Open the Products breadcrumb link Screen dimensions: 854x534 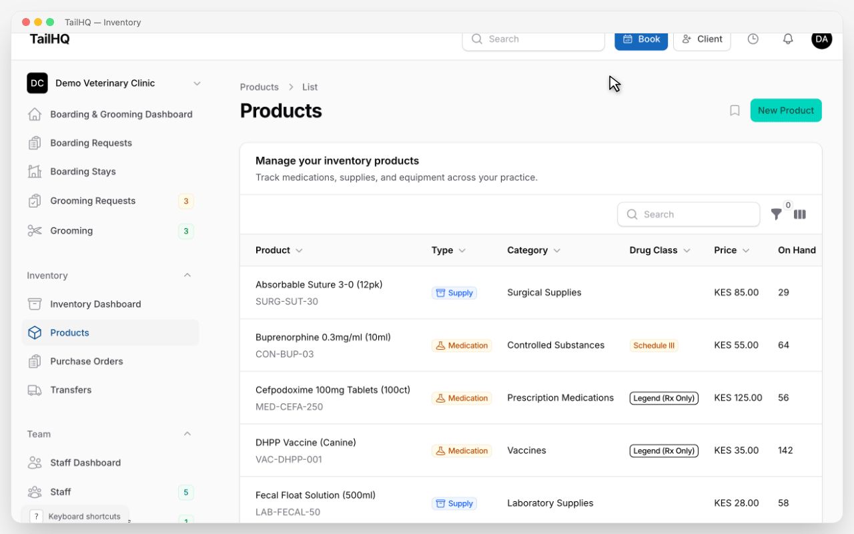pos(259,87)
